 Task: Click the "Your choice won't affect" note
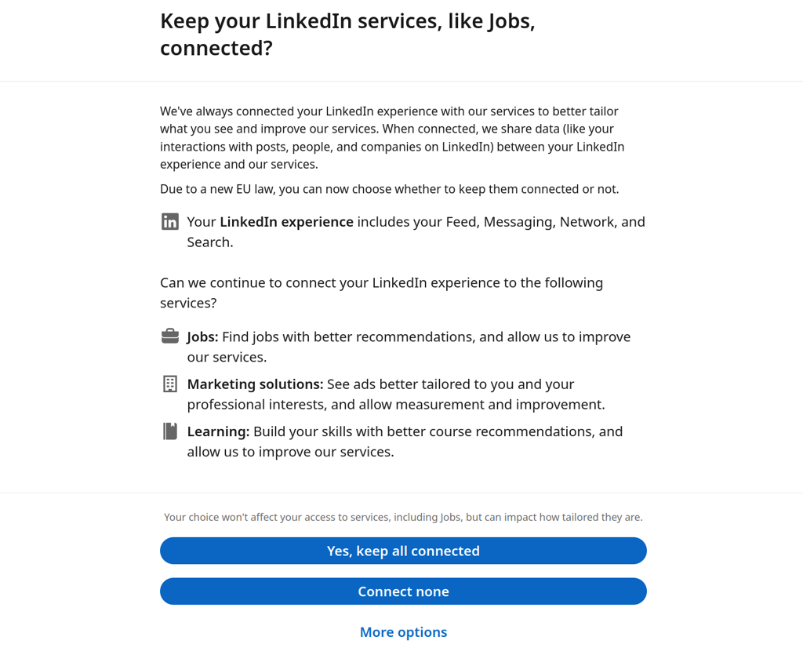tap(403, 518)
